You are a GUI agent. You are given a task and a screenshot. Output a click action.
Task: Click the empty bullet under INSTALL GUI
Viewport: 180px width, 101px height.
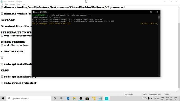tap(2, 58)
